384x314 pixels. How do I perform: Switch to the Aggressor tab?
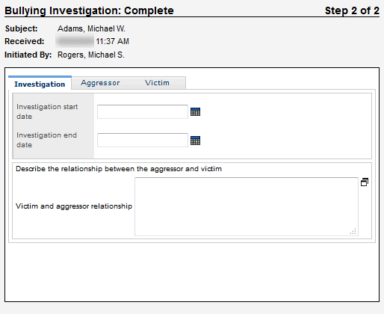100,83
